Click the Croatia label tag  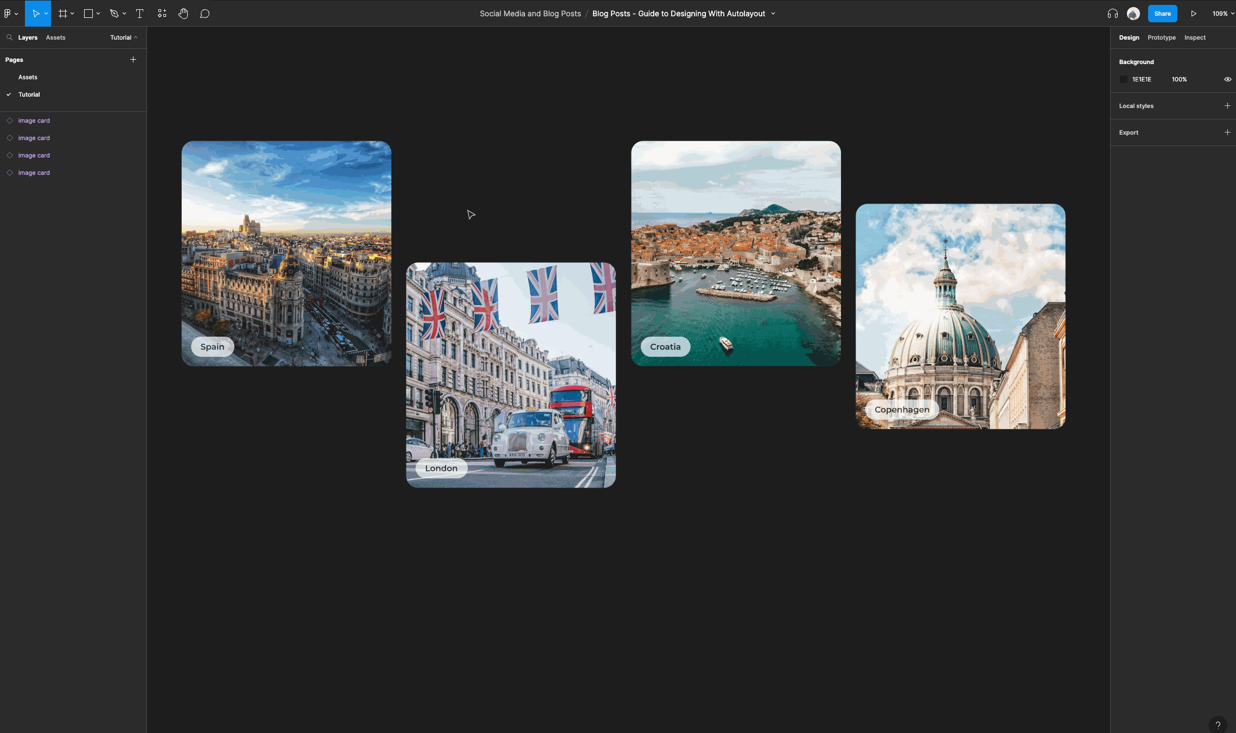point(665,347)
